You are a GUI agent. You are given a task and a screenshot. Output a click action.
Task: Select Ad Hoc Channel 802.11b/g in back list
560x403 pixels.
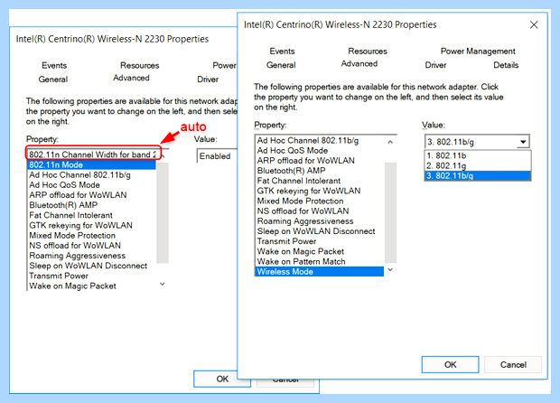[92, 174]
